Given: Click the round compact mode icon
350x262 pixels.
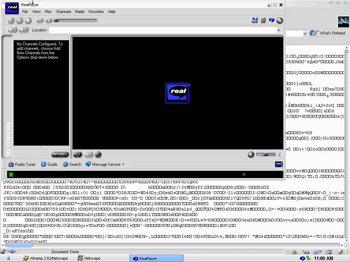Looking at the screenshot, I should point(280,20).
